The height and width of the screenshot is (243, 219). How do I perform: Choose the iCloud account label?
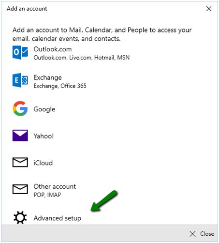[43, 163]
